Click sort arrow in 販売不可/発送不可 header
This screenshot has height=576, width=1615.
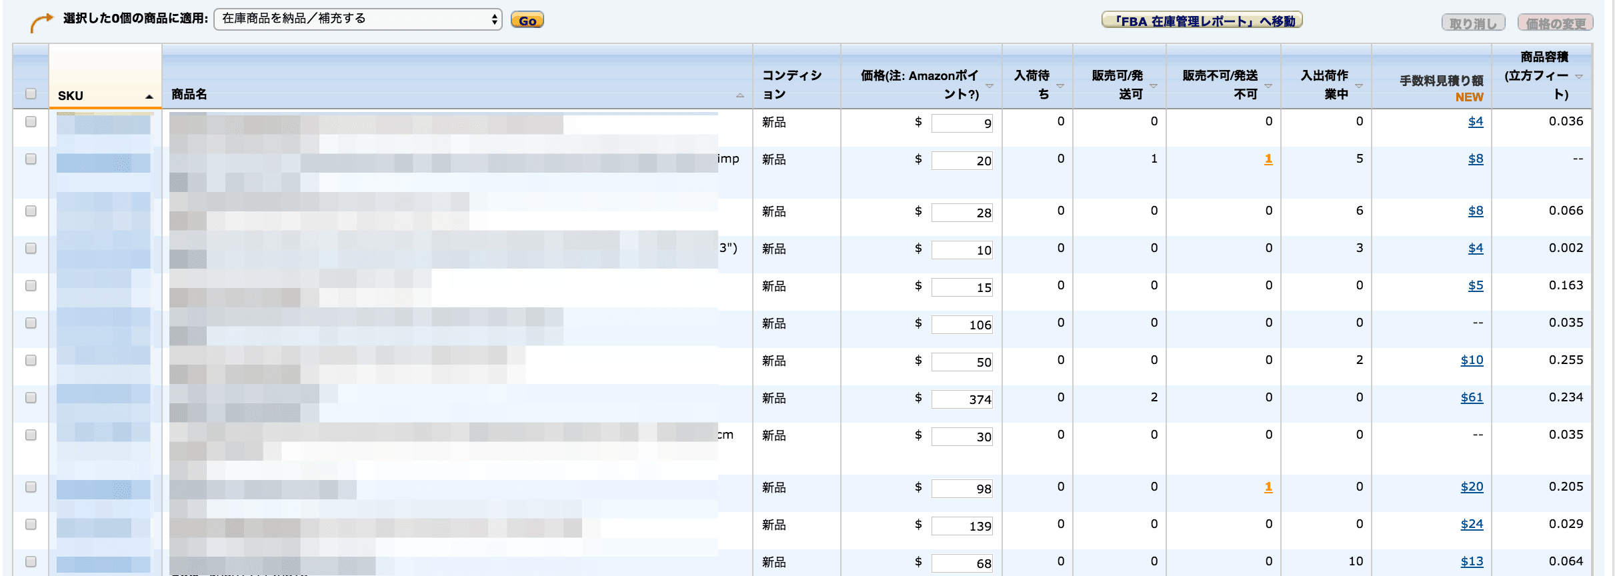(1268, 86)
